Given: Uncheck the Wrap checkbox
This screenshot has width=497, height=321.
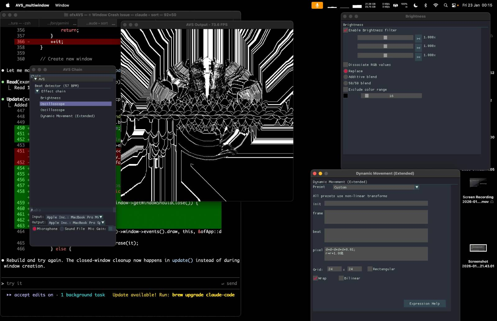Looking at the screenshot, I should pos(315,278).
